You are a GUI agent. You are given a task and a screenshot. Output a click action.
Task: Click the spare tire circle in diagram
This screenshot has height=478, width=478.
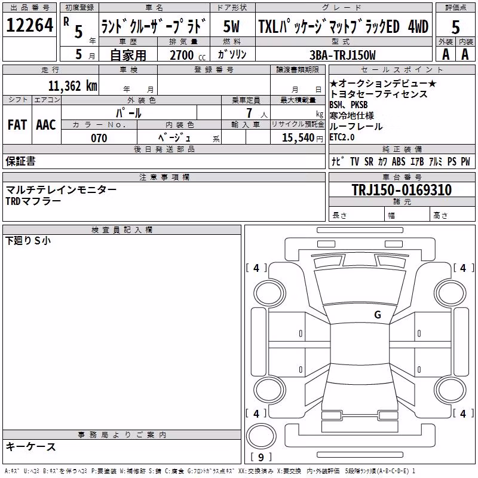click(x=261, y=437)
